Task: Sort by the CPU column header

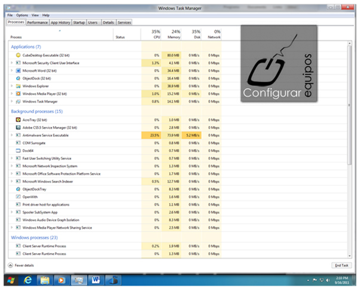Action: (151, 34)
